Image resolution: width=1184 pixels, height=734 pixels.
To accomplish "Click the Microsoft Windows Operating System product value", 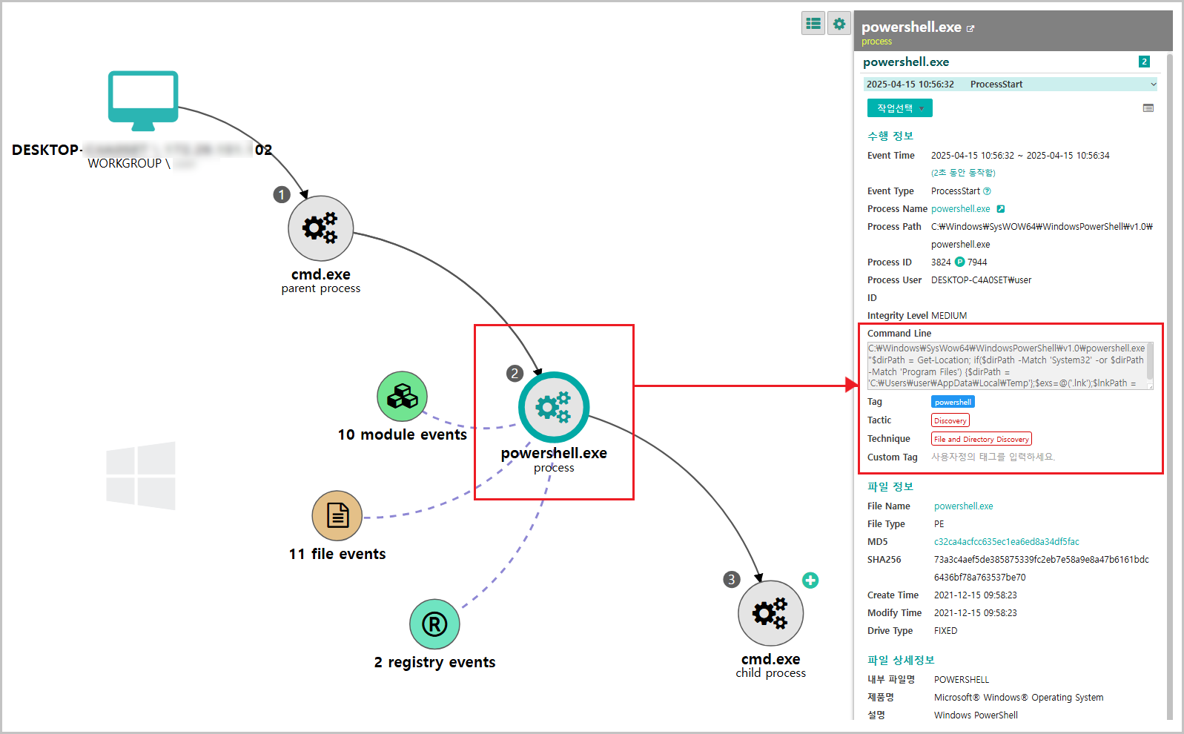I will coord(1019,698).
